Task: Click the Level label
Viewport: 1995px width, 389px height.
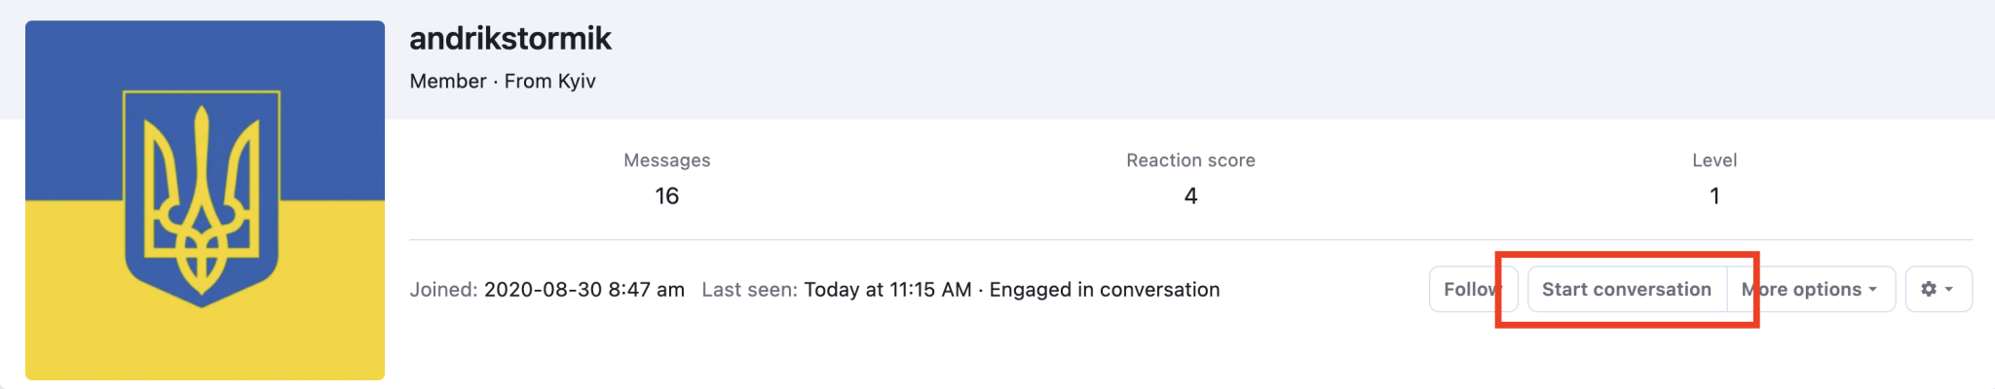Action: click(x=1714, y=160)
